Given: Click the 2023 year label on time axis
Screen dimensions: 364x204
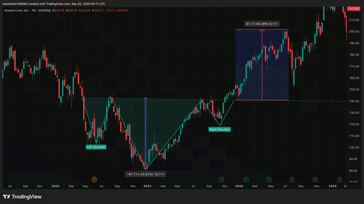Looking at the screenshot, I should [x=147, y=186].
